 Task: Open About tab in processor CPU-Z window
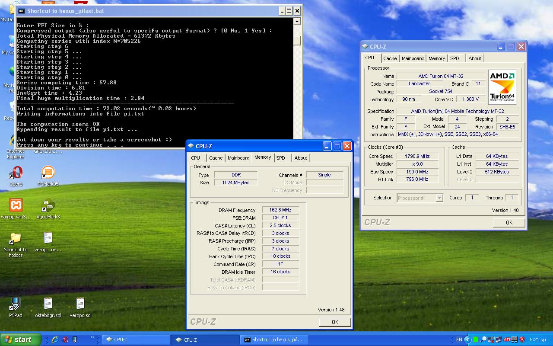coord(475,58)
